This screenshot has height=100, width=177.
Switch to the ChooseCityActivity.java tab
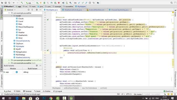click(x=120, y=10)
